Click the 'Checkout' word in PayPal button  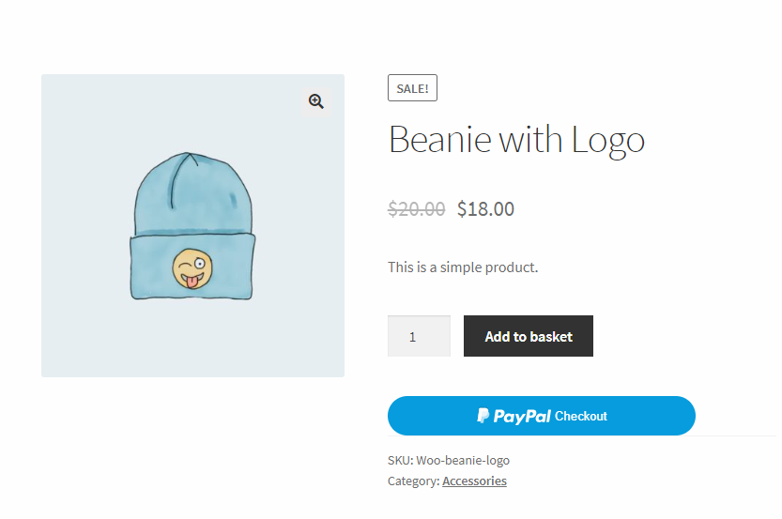(x=580, y=416)
